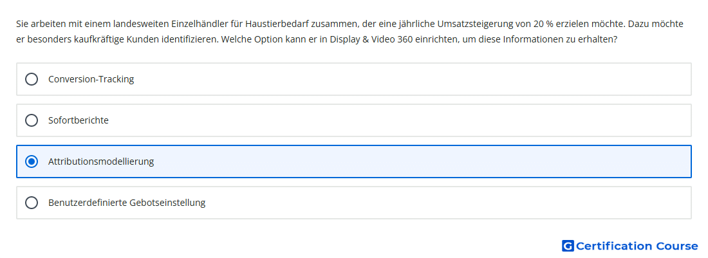
Task: Choose the Sofortberichte radio circle
Action: coord(32,120)
